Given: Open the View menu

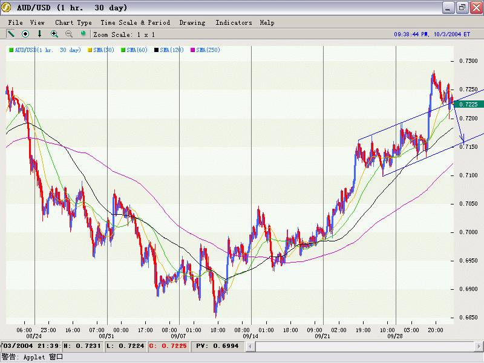Looking at the screenshot, I should point(38,22).
